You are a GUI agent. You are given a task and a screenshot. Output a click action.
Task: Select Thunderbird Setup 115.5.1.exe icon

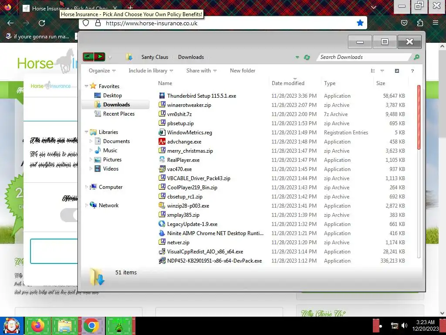coord(162,96)
